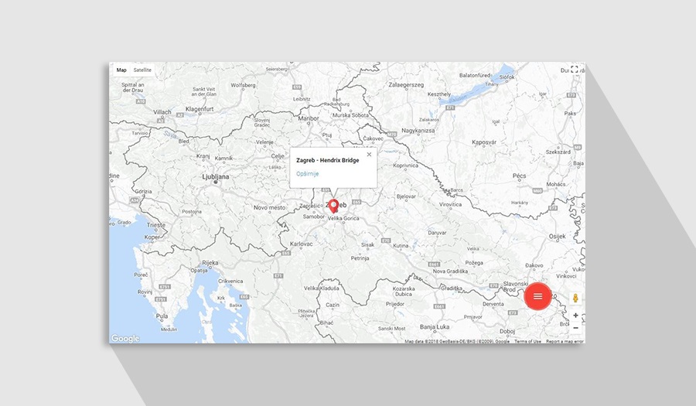
Task: Click the Zalaegerszeg label
Action: coord(406,85)
